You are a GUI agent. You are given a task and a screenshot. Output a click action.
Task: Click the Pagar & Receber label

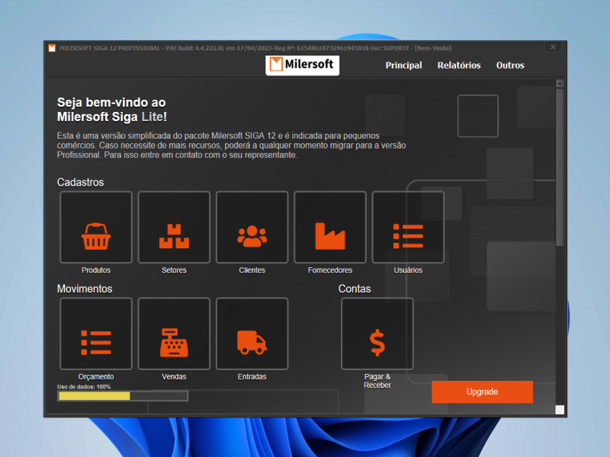377,381
